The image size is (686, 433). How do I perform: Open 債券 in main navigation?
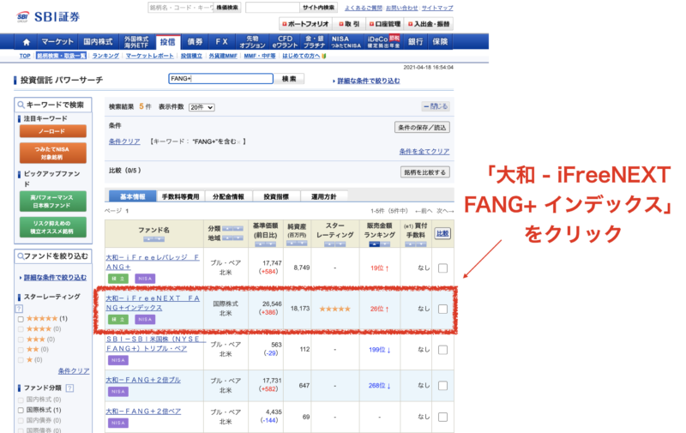coord(196,41)
